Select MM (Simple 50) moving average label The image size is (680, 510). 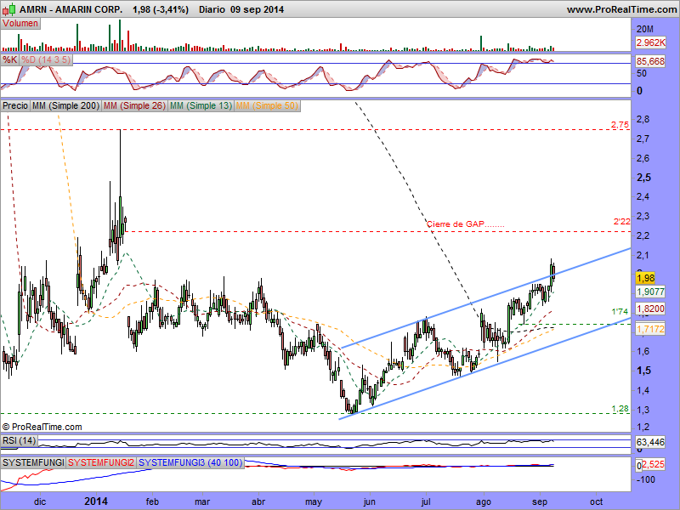pos(267,105)
